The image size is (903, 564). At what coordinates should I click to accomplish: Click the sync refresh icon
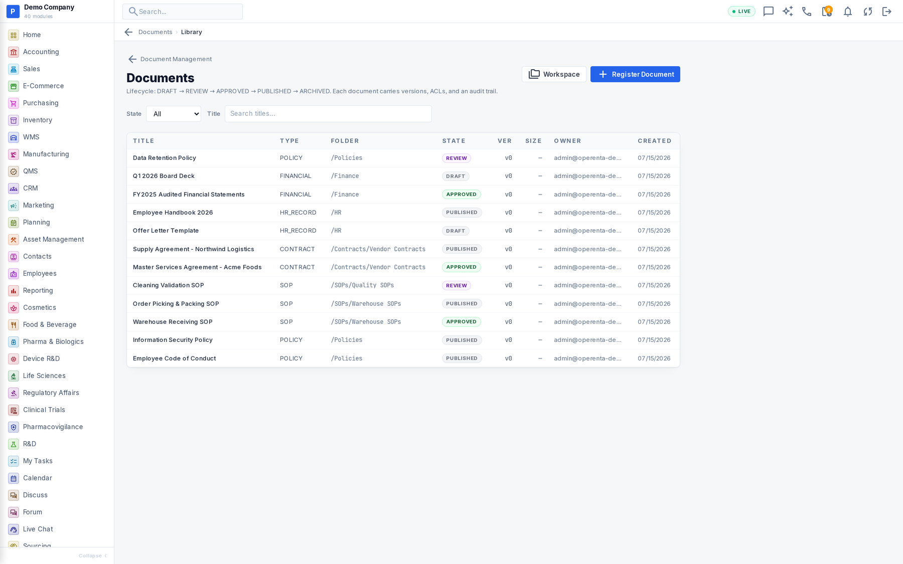867,12
